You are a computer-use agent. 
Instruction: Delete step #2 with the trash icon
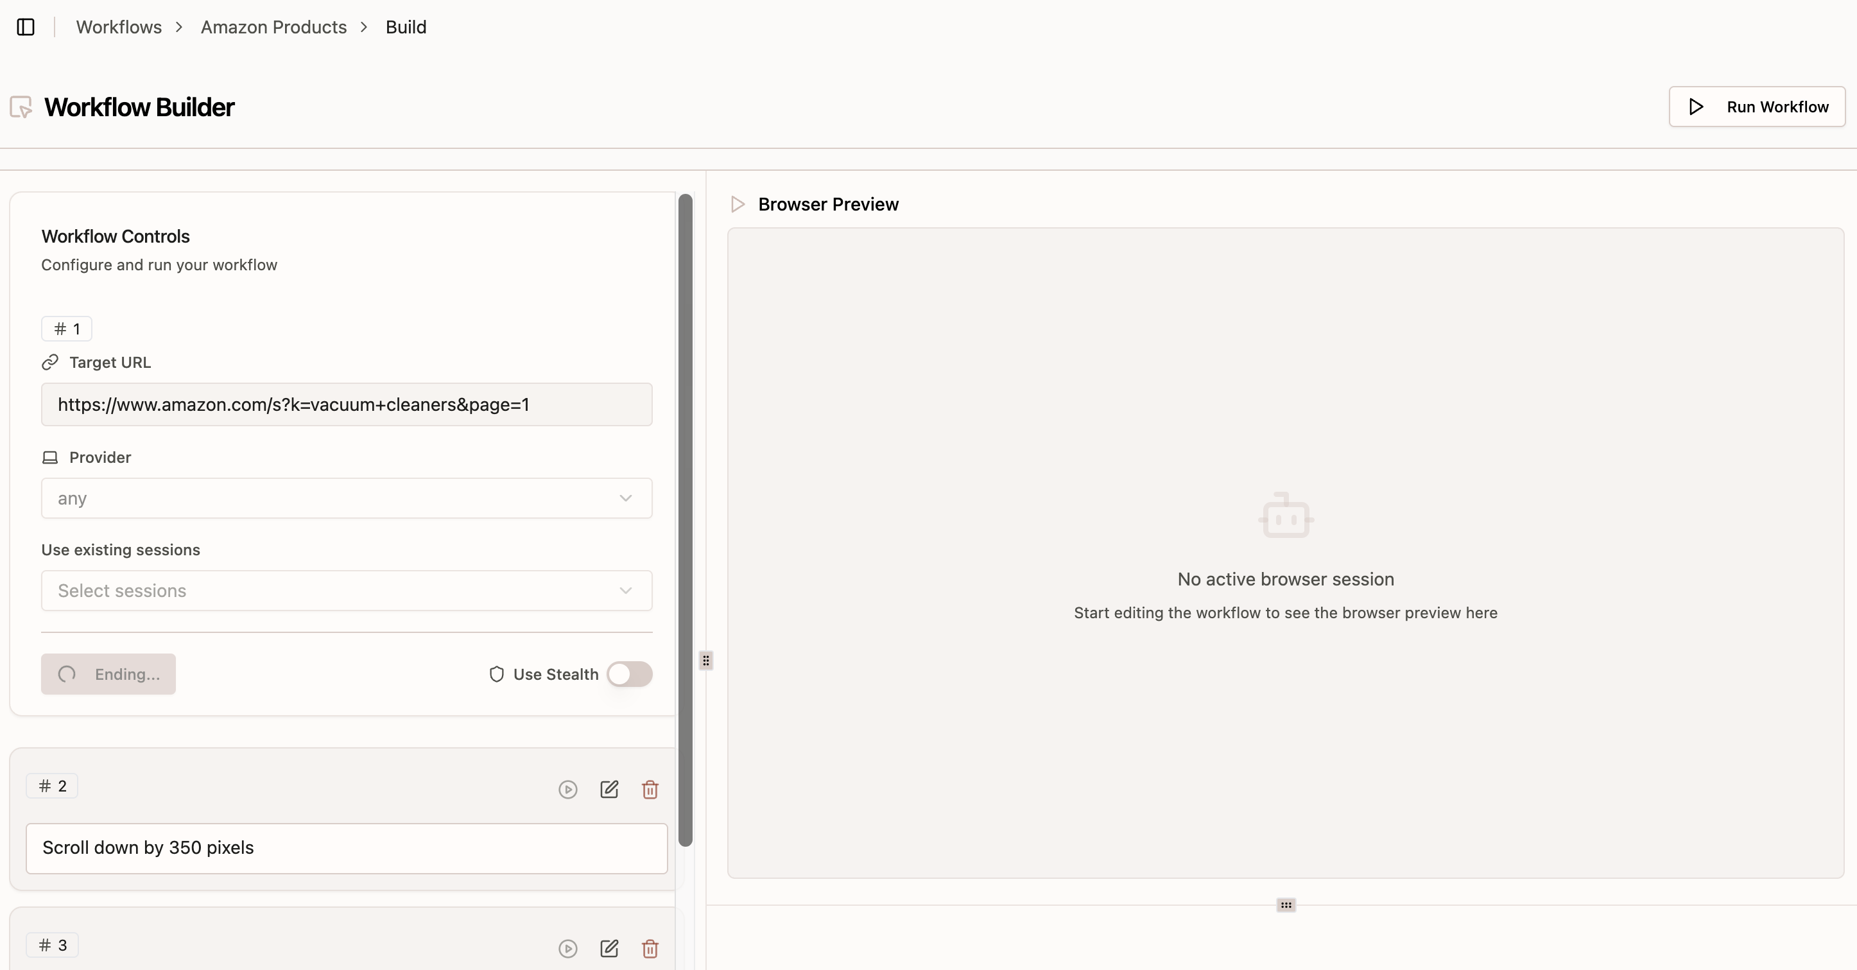coord(650,790)
